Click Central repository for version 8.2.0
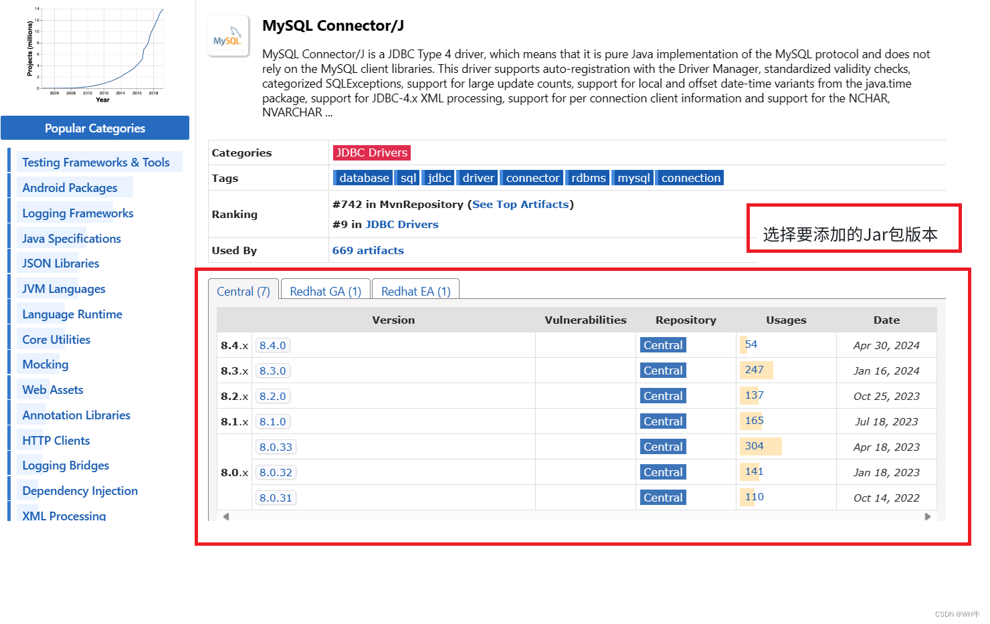Screen dimensions: 990x624 point(663,396)
